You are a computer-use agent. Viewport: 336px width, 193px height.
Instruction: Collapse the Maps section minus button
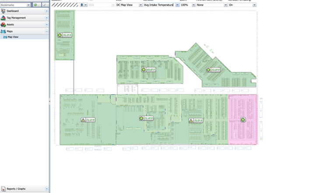[46, 31]
